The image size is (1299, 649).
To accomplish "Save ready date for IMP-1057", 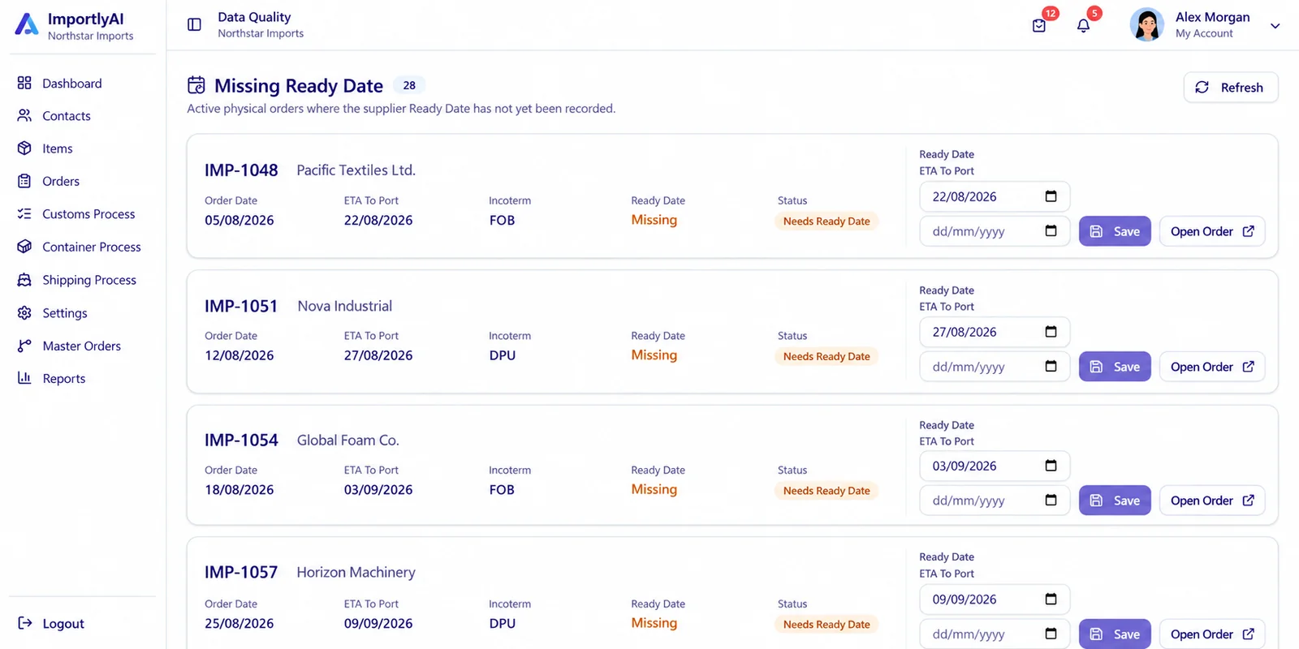I will [x=1115, y=634].
